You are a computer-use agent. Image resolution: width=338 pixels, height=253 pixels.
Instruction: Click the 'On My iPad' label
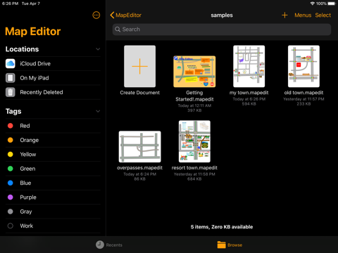coord(35,78)
